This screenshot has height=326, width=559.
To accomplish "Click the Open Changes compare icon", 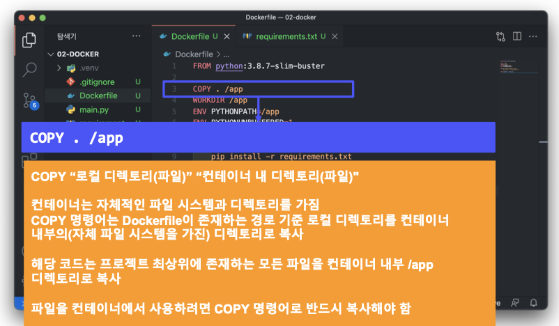I will [500, 36].
